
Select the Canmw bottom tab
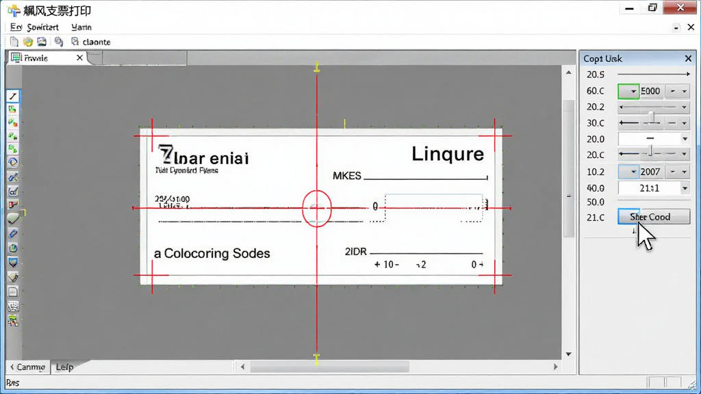pyautogui.click(x=27, y=367)
